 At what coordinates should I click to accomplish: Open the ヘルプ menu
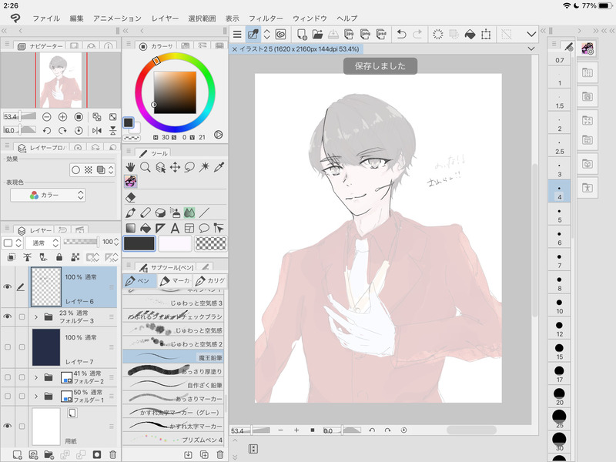tap(347, 18)
